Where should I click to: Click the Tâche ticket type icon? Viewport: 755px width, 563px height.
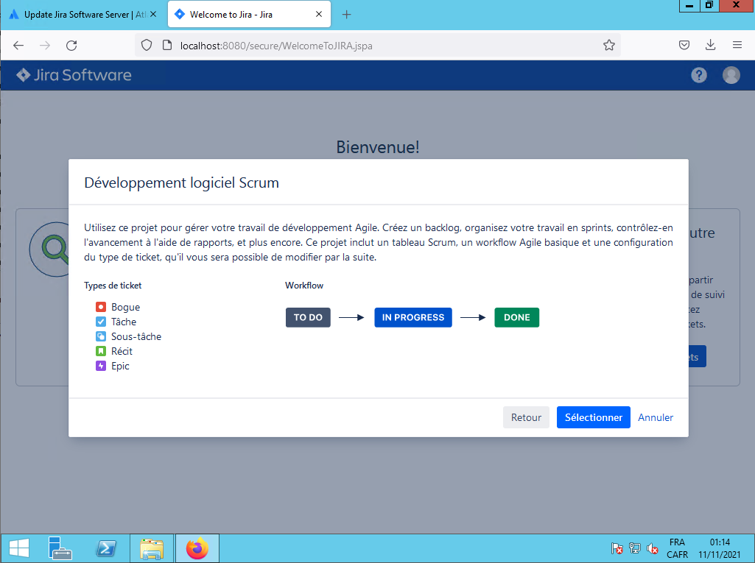pyautogui.click(x=101, y=322)
